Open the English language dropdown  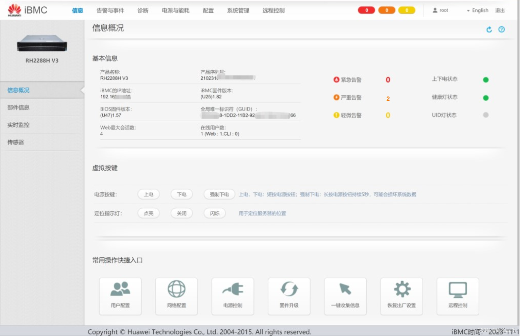[478, 10]
